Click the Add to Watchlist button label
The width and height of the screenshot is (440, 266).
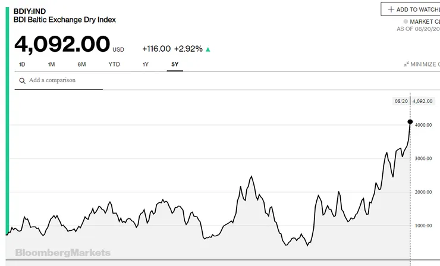pos(418,10)
